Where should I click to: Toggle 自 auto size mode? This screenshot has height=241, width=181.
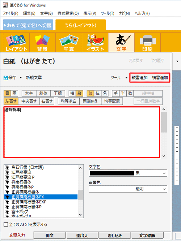click(x=7, y=93)
